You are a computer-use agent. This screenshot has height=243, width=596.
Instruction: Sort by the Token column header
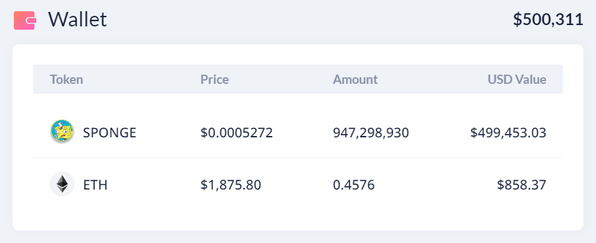(x=67, y=79)
